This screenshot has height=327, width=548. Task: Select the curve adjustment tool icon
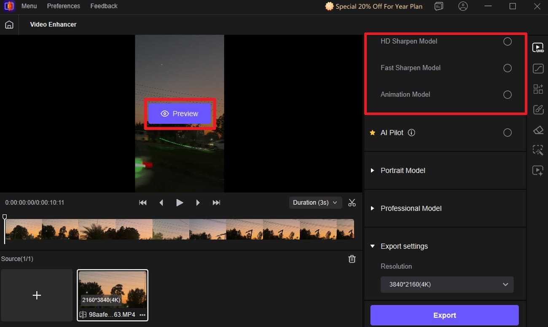click(x=538, y=68)
